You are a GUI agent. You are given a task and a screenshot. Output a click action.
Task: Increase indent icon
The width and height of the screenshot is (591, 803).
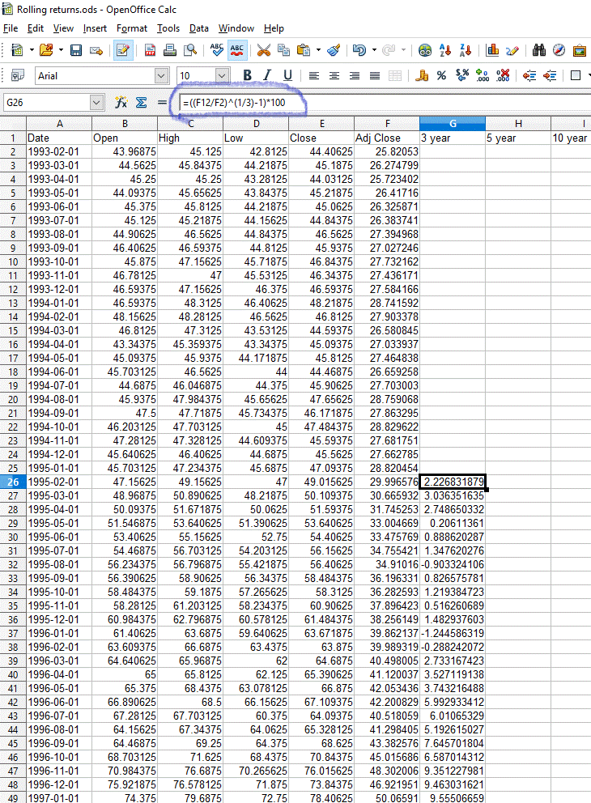click(x=550, y=76)
